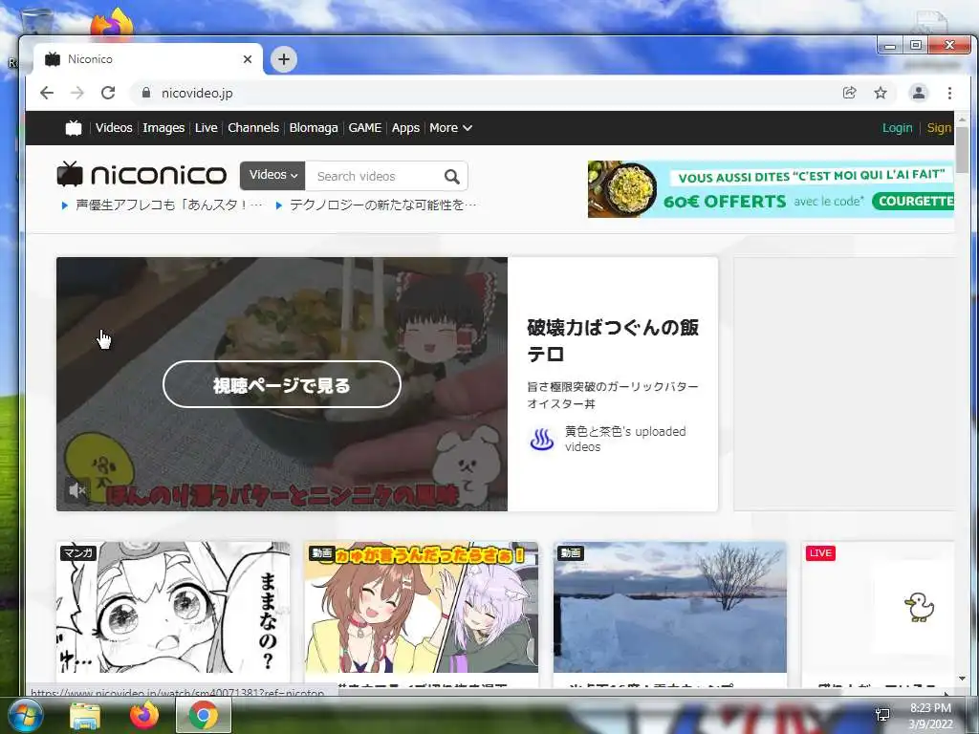This screenshot has height=734, width=979.
Task: Open the Chrome profile avatar
Action: [919, 93]
